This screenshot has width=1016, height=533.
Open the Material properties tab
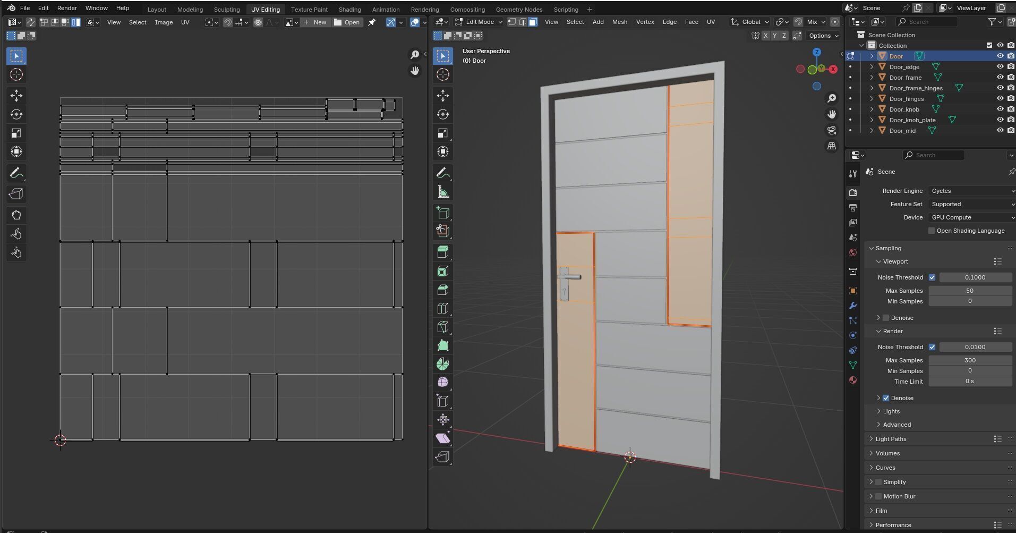[x=853, y=380]
